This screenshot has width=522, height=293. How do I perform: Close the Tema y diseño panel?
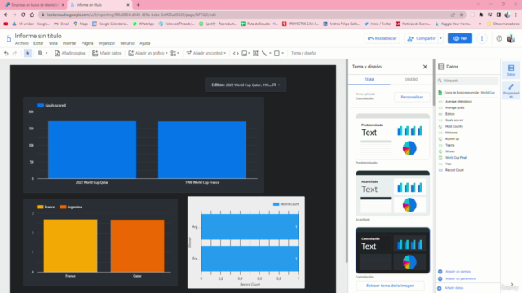(x=425, y=67)
